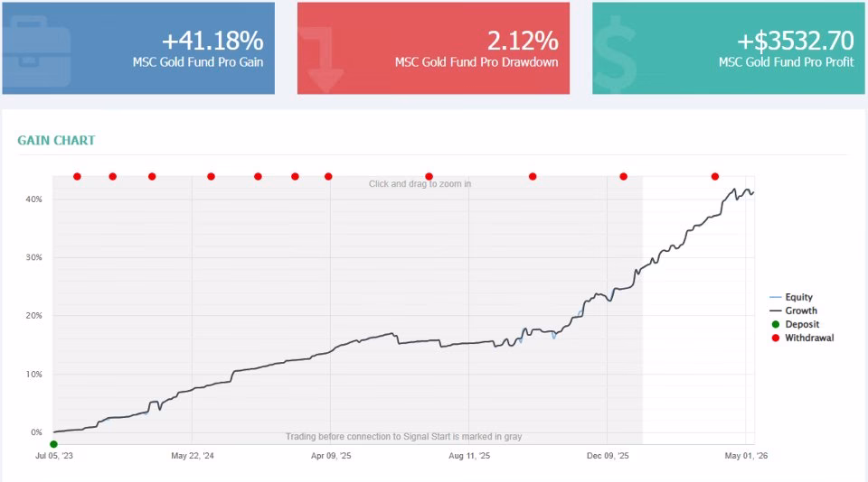Click the growth line peak near 40%
The height and width of the screenshot is (482, 868).
click(x=734, y=190)
